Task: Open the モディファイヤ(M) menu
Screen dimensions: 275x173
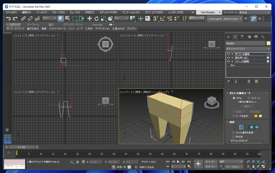Action: tap(108, 12)
